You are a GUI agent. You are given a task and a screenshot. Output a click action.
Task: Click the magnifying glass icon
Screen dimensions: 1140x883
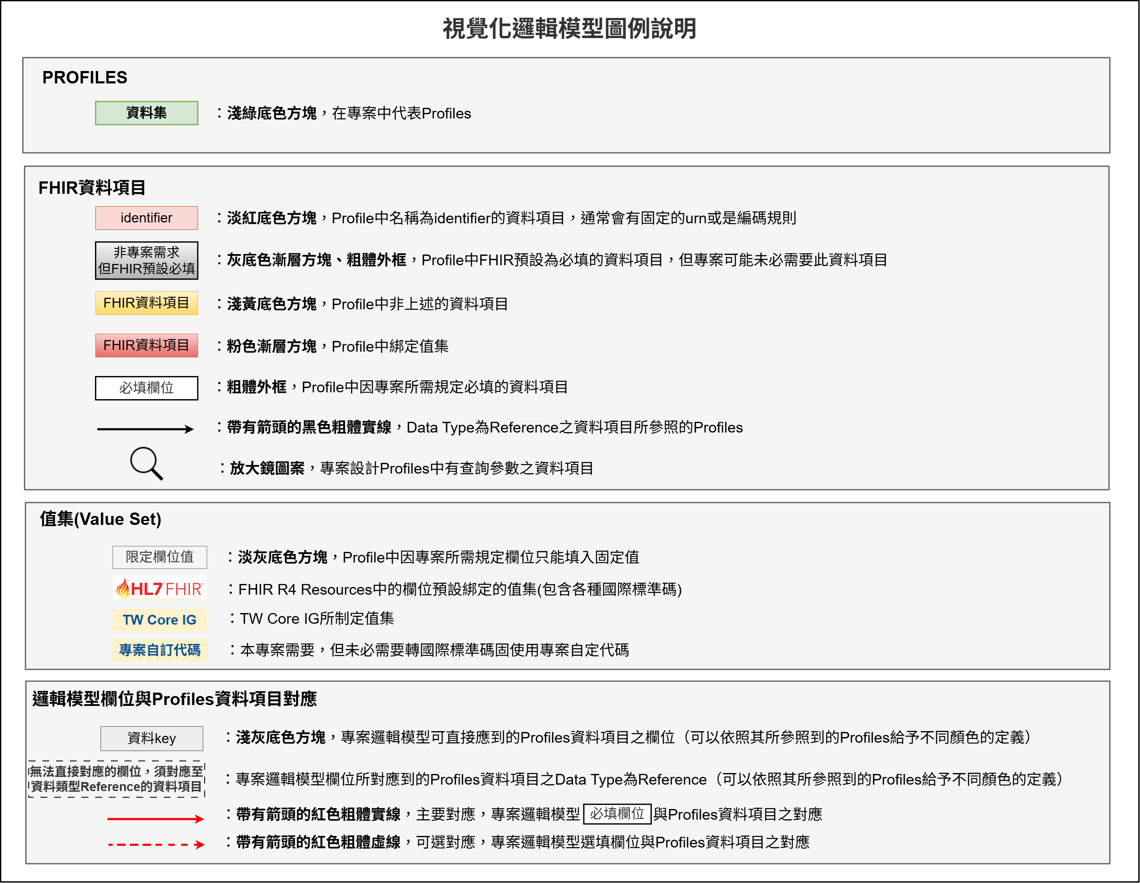tap(145, 463)
